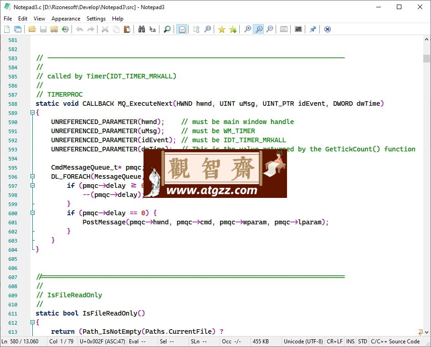Open the Replace text icon
This screenshot has height=347, width=431.
(x=153, y=29)
